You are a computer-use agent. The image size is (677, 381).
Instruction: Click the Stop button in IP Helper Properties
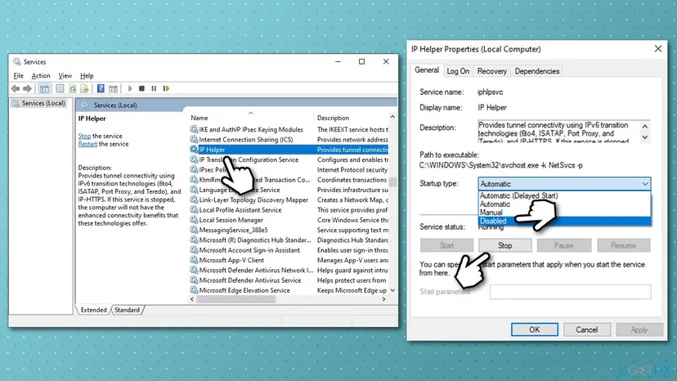[504, 245]
